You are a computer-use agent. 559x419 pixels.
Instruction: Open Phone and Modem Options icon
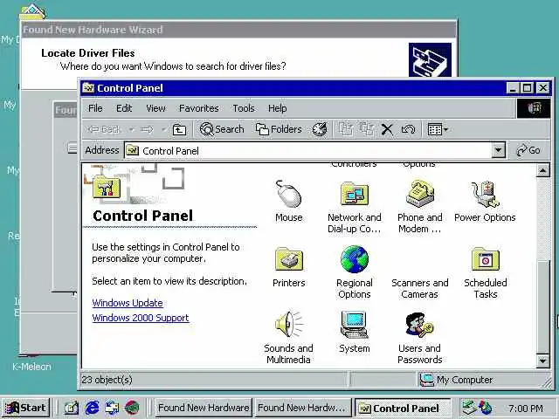click(419, 194)
